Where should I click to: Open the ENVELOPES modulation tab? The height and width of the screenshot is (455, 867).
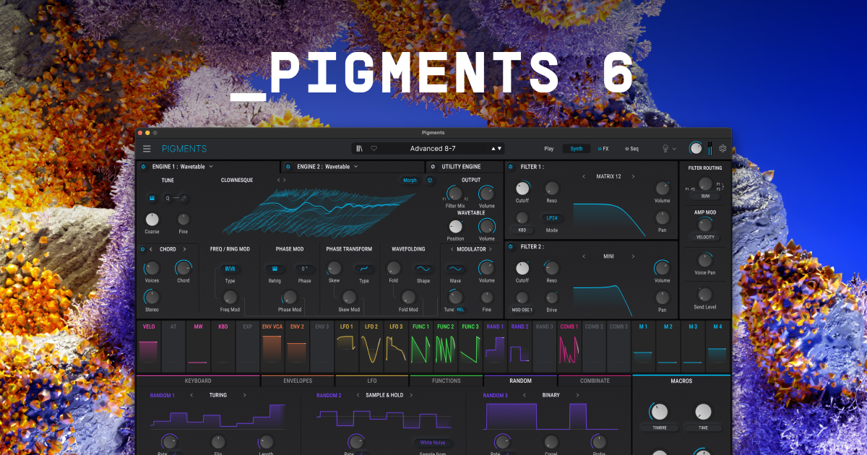point(298,381)
